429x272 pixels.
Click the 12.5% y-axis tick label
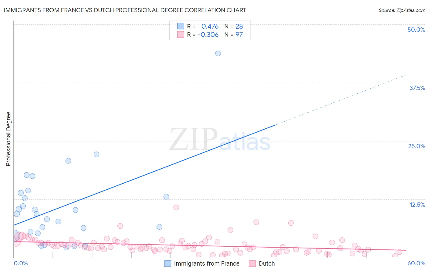click(x=417, y=205)
